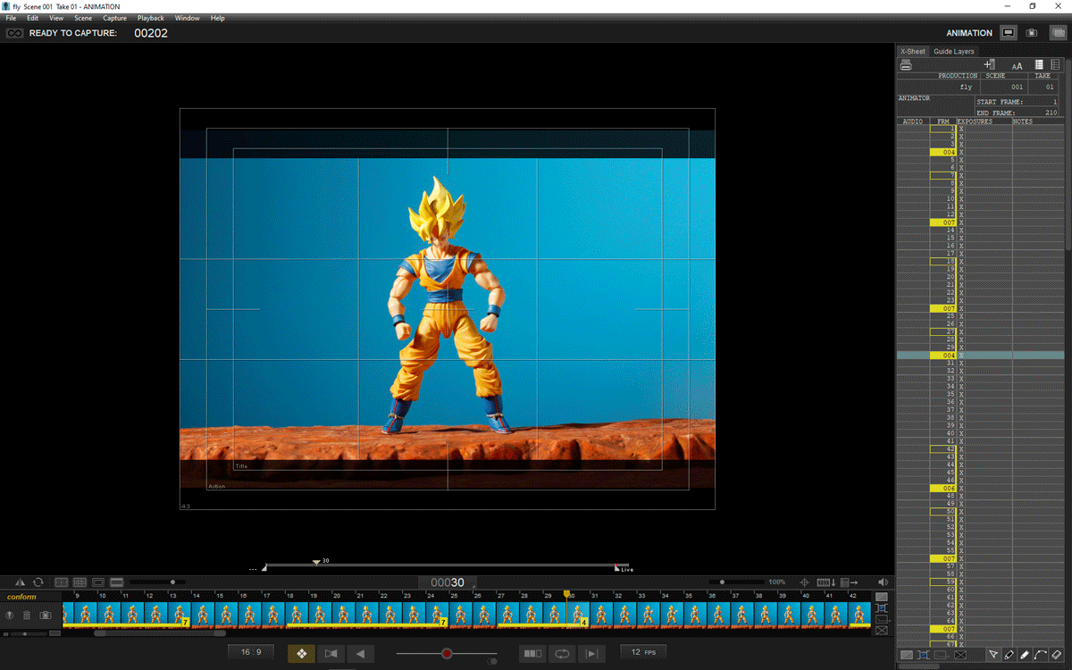Screen dimensions: 1072x670
Task: Click the conform button
Action: point(21,597)
